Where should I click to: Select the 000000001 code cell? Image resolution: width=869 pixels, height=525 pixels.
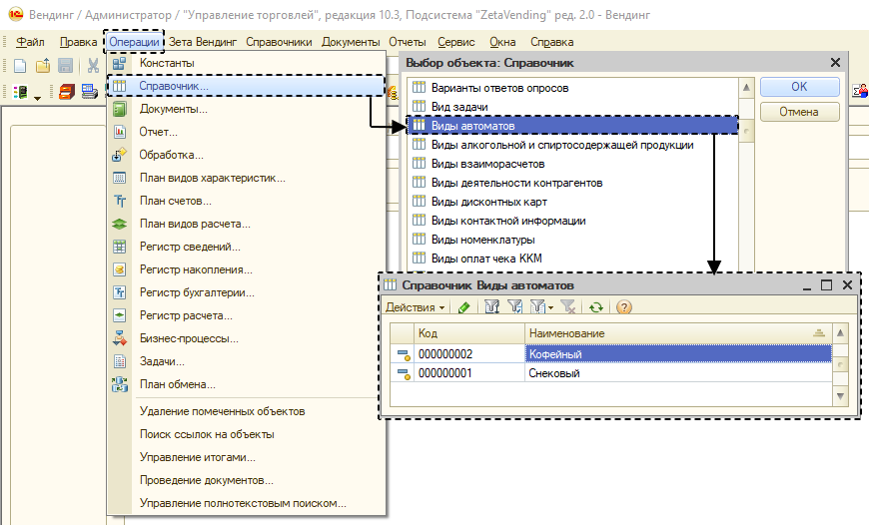[x=469, y=374]
